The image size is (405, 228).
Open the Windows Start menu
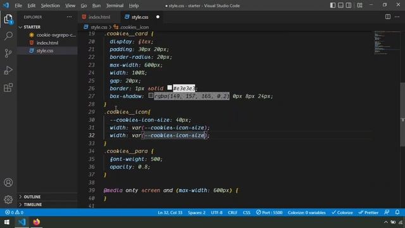click(x=7, y=222)
